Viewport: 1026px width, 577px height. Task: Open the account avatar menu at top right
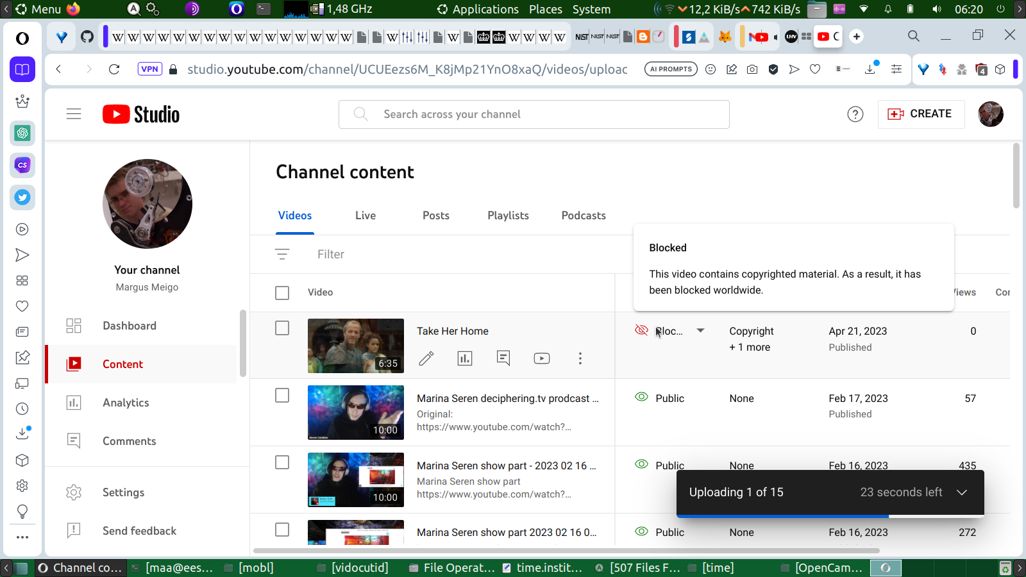[x=990, y=114]
